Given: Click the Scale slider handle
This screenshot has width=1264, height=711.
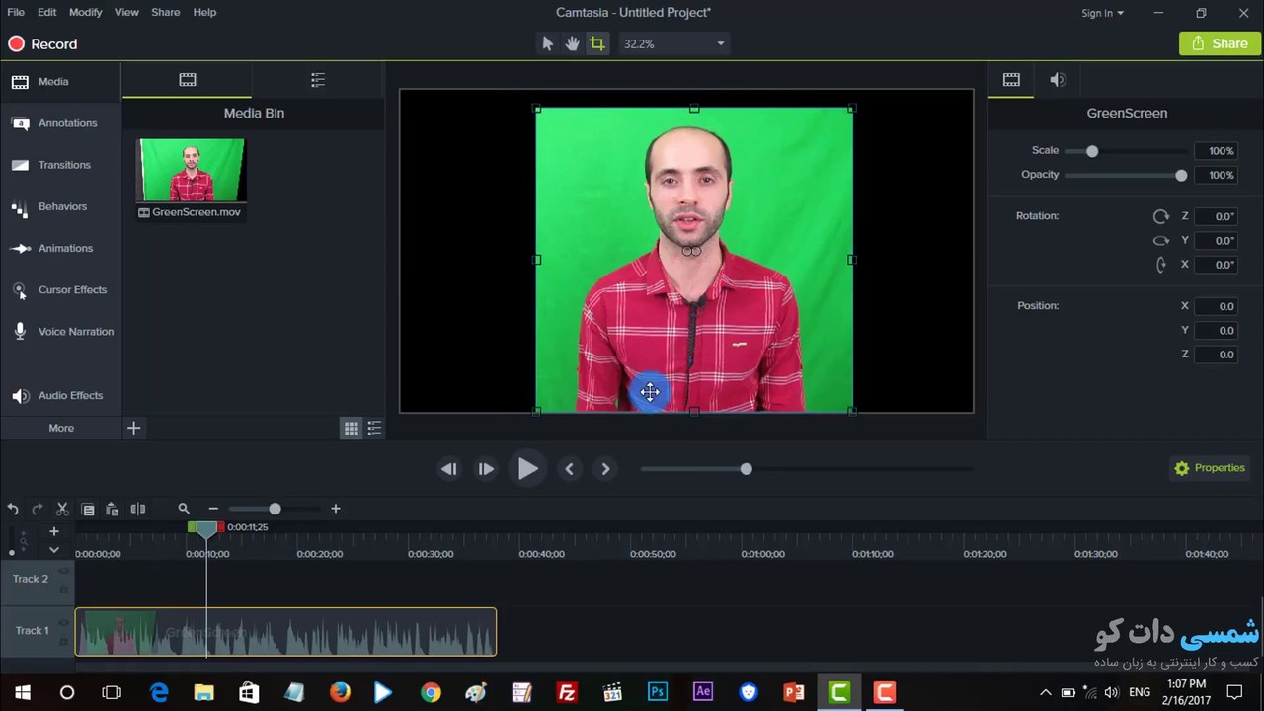Looking at the screenshot, I should [x=1092, y=151].
